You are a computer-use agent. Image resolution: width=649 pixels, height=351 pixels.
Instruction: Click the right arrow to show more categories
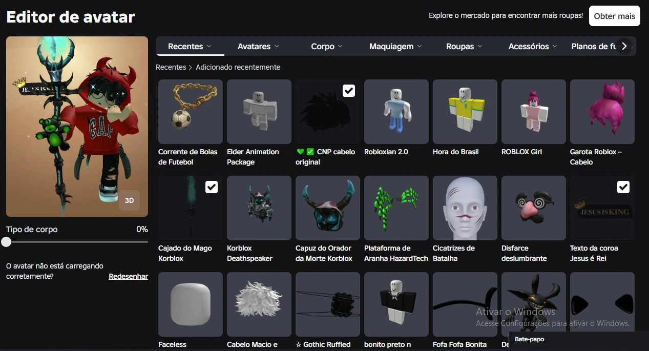[x=624, y=46]
